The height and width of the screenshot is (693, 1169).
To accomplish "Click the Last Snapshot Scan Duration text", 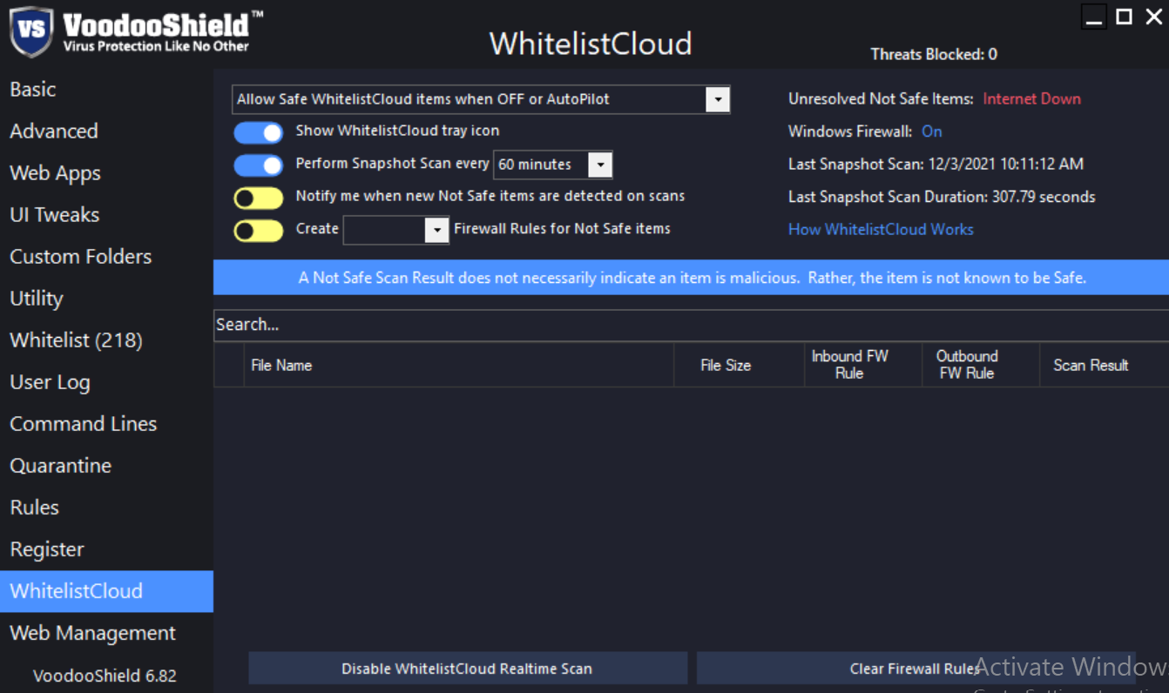I will pos(942,198).
